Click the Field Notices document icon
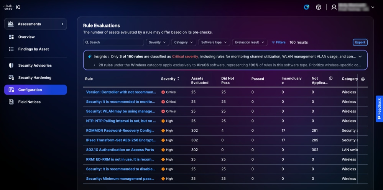Screen dimensions: 383x190 (x=11, y=102)
